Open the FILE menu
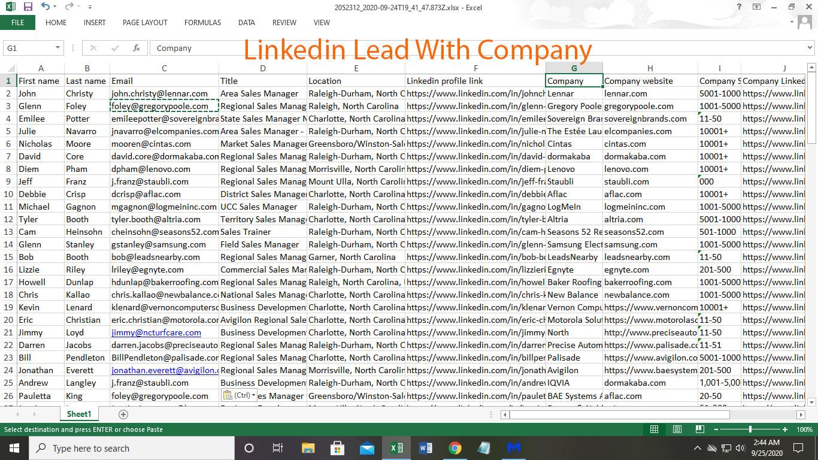This screenshot has width=818, height=460. [17, 22]
